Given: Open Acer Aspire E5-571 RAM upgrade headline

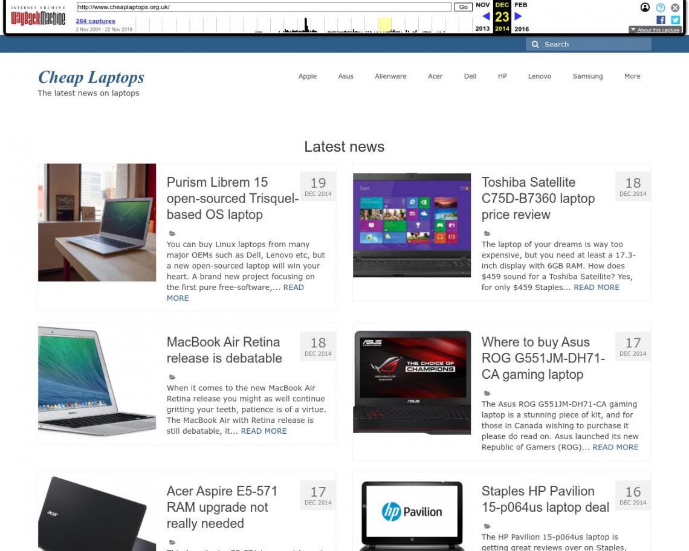Looking at the screenshot, I should tap(222, 507).
